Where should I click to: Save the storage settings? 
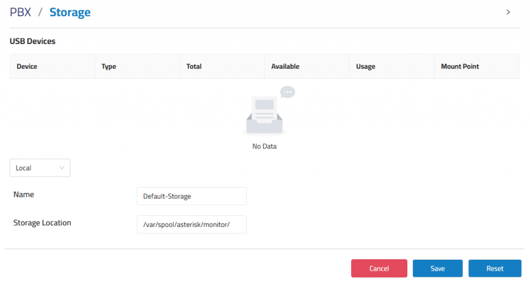click(x=437, y=268)
